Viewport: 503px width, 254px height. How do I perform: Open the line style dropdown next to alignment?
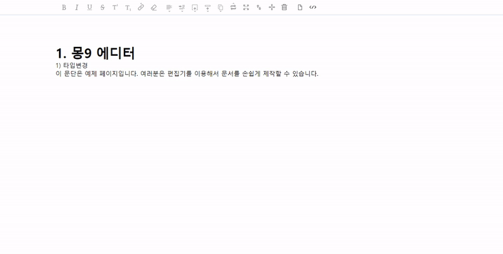(182, 8)
